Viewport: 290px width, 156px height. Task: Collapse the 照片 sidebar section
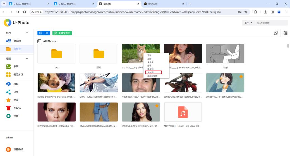click(27, 33)
